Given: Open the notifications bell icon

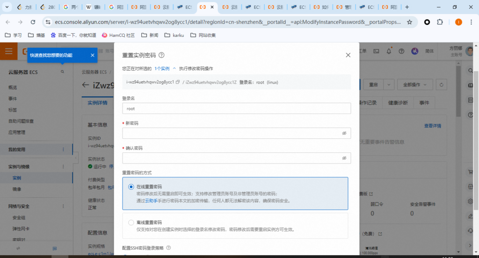Looking at the screenshot, I should pyautogui.click(x=389, y=51).
